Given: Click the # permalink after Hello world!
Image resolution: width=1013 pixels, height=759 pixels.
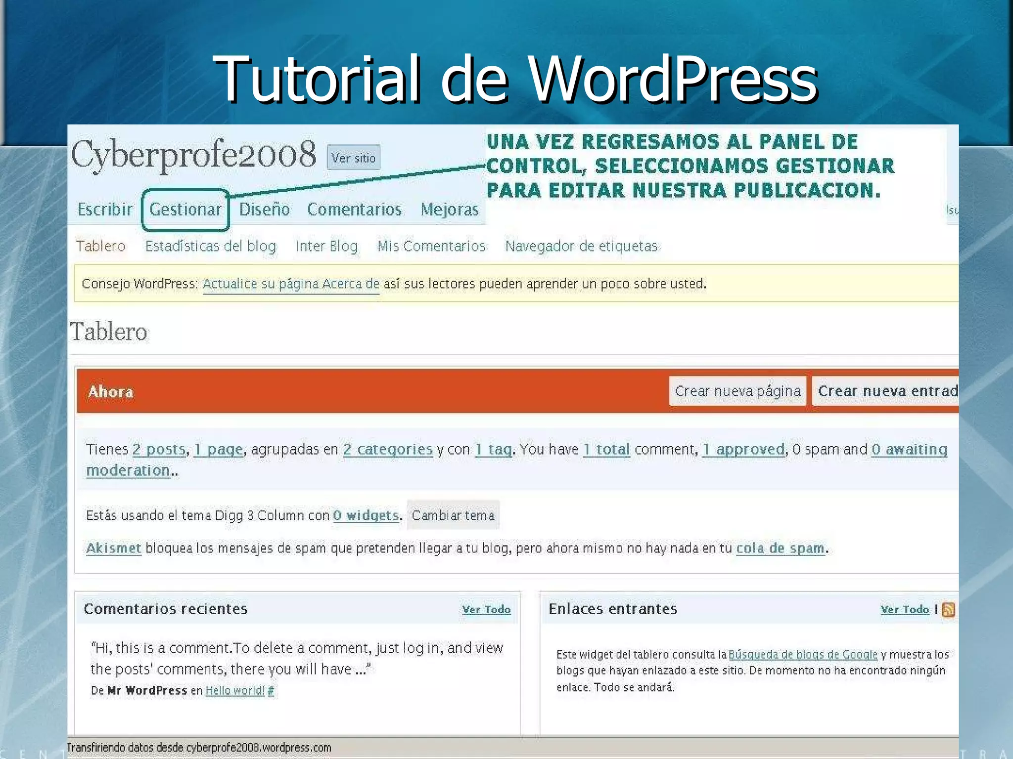Looking at the screenshot, I should [271, 690].
